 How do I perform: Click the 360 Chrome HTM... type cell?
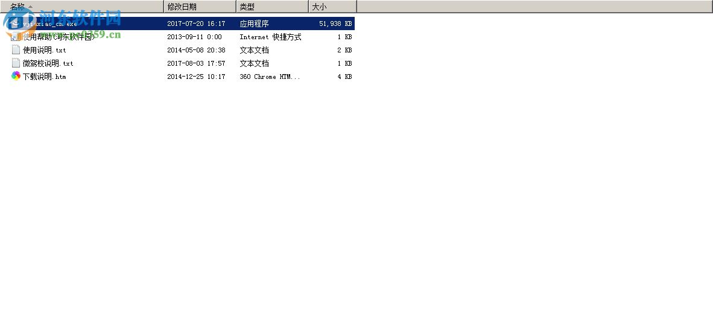(x=270, y=77)
